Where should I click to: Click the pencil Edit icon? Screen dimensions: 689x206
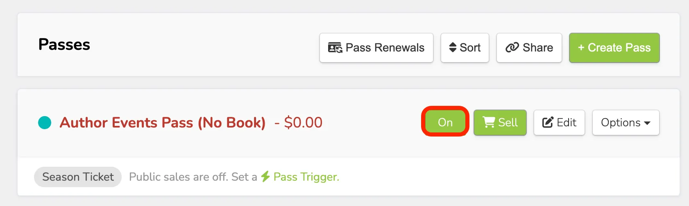click(x=548, y=122)
